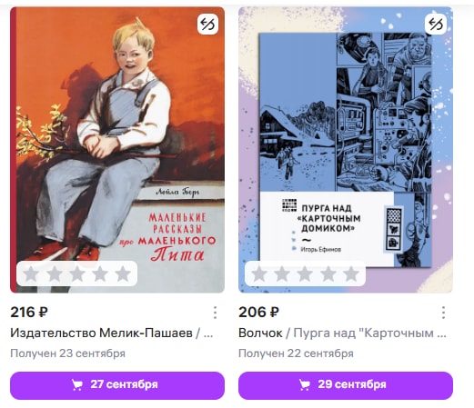474x408 pixels.
Task: Rate the Маленький Пит book five stars
Action: [x=123, y=274]
